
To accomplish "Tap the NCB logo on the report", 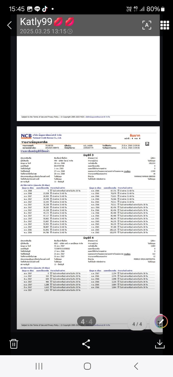I will click(x=26, y=136).
